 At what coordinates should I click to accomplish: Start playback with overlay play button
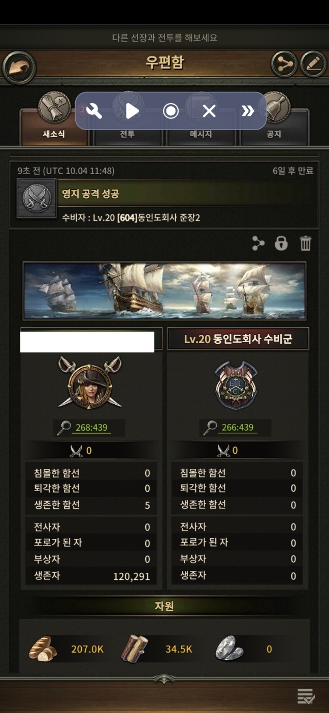[132, 111]
